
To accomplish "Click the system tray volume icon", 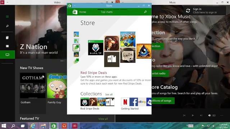I will [x=214, y=126].
